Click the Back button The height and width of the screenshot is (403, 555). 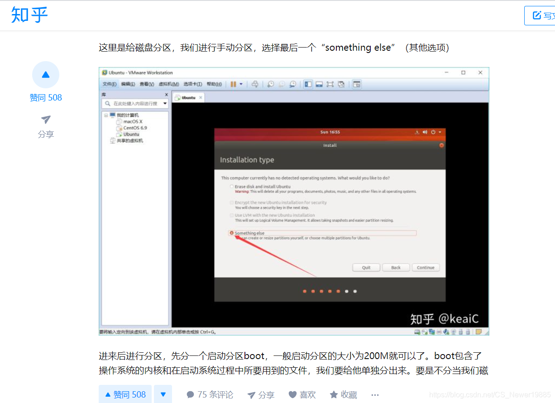[396, 268]
